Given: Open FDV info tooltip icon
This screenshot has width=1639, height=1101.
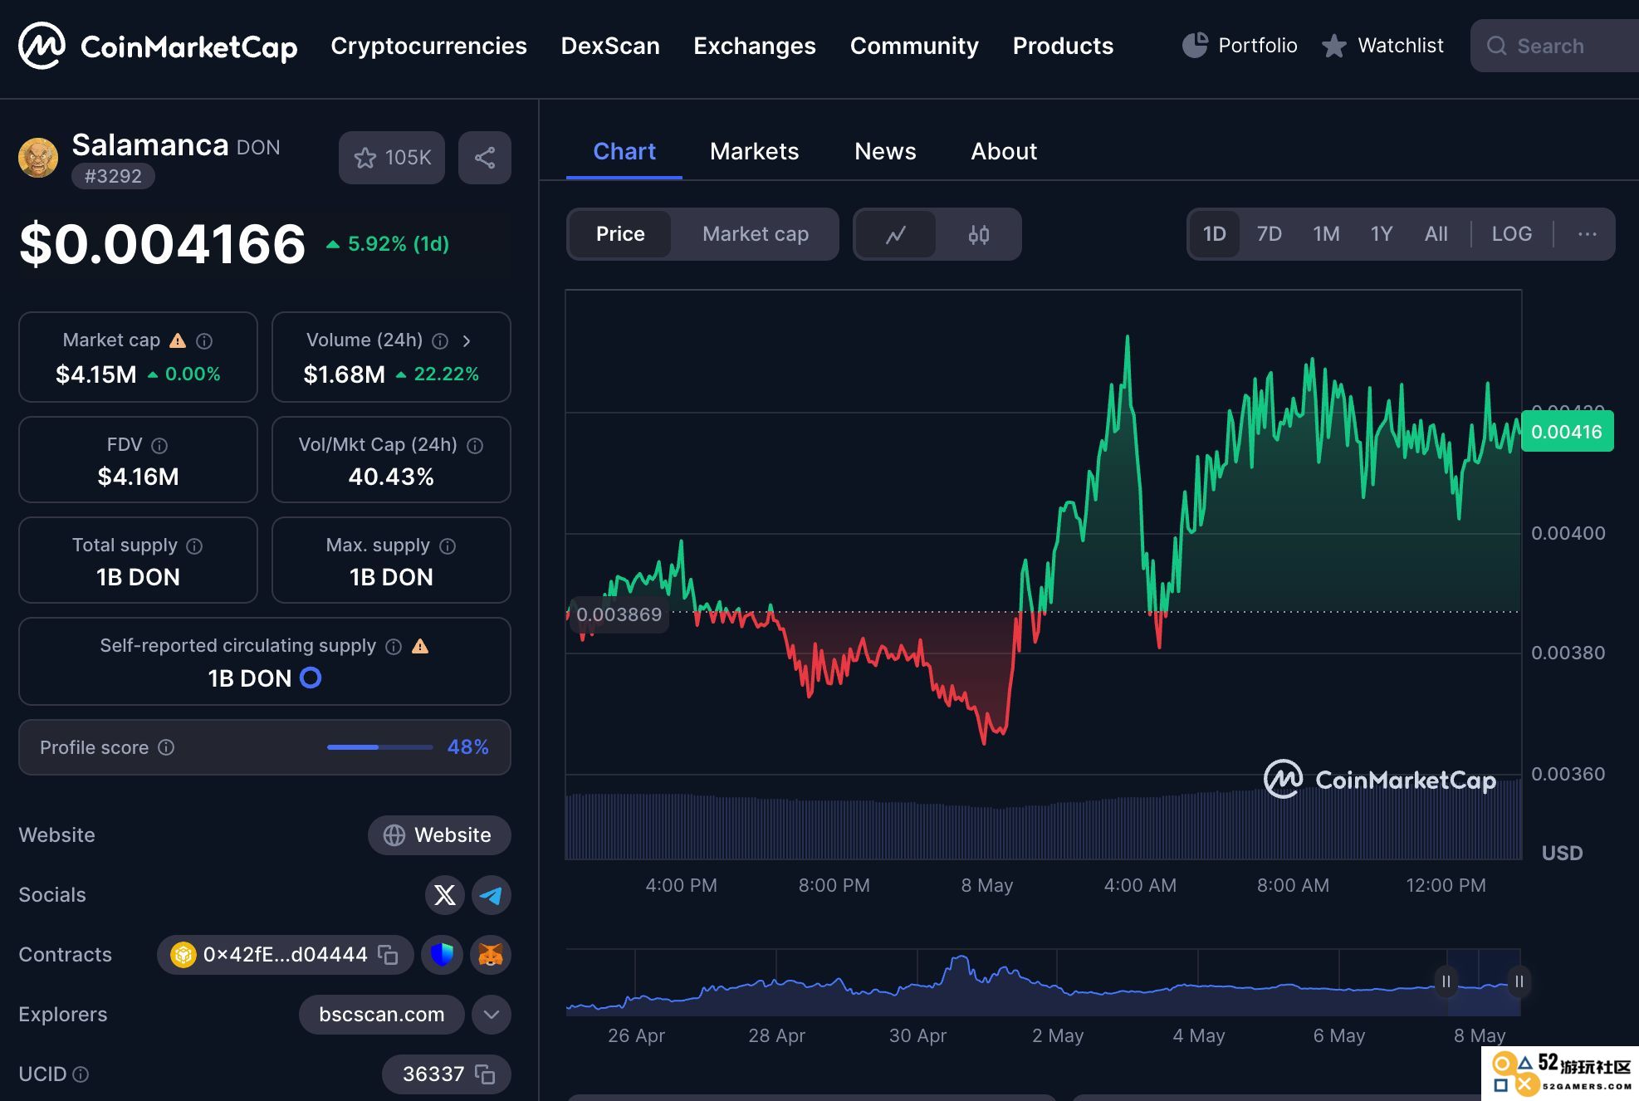Looking at the screenshot, I should [x=159, y=446].
